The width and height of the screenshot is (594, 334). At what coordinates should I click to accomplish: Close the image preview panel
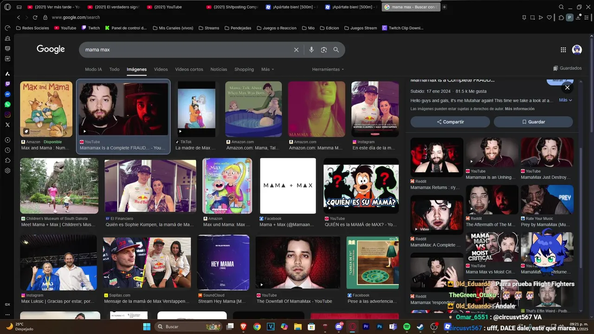[567, 87]
